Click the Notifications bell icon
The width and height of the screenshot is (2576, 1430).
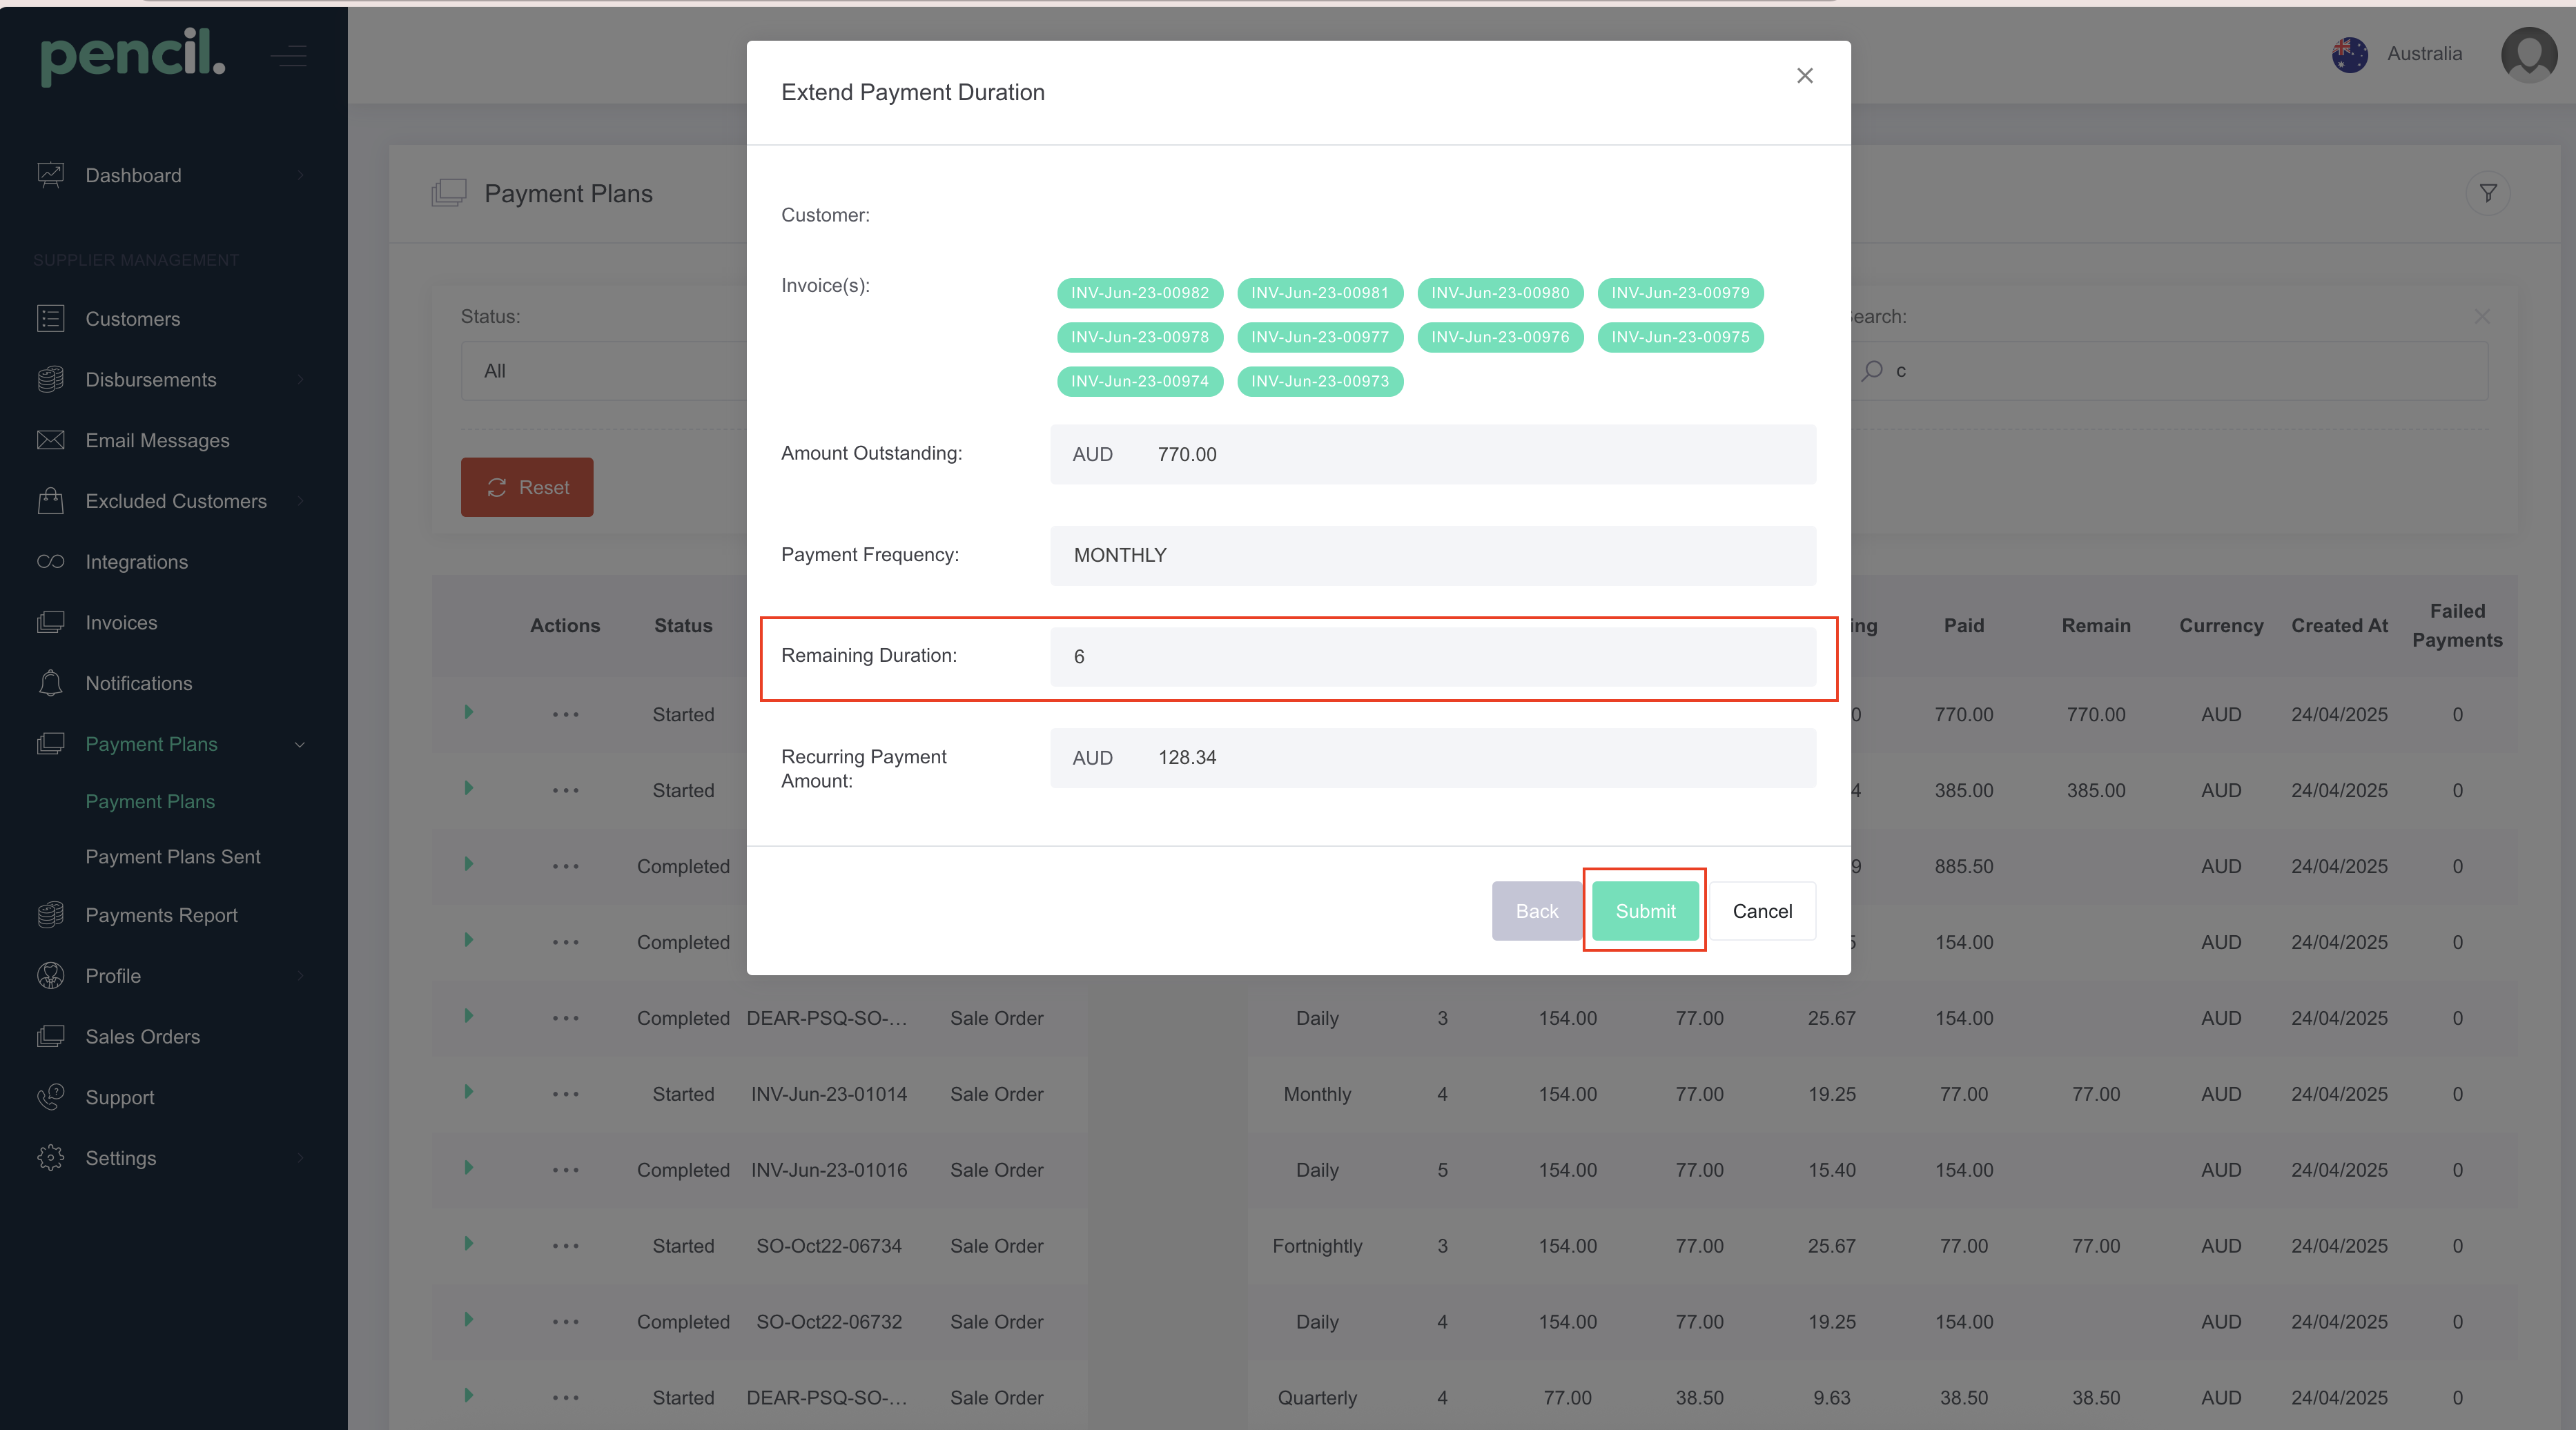(x=50, y=683)
